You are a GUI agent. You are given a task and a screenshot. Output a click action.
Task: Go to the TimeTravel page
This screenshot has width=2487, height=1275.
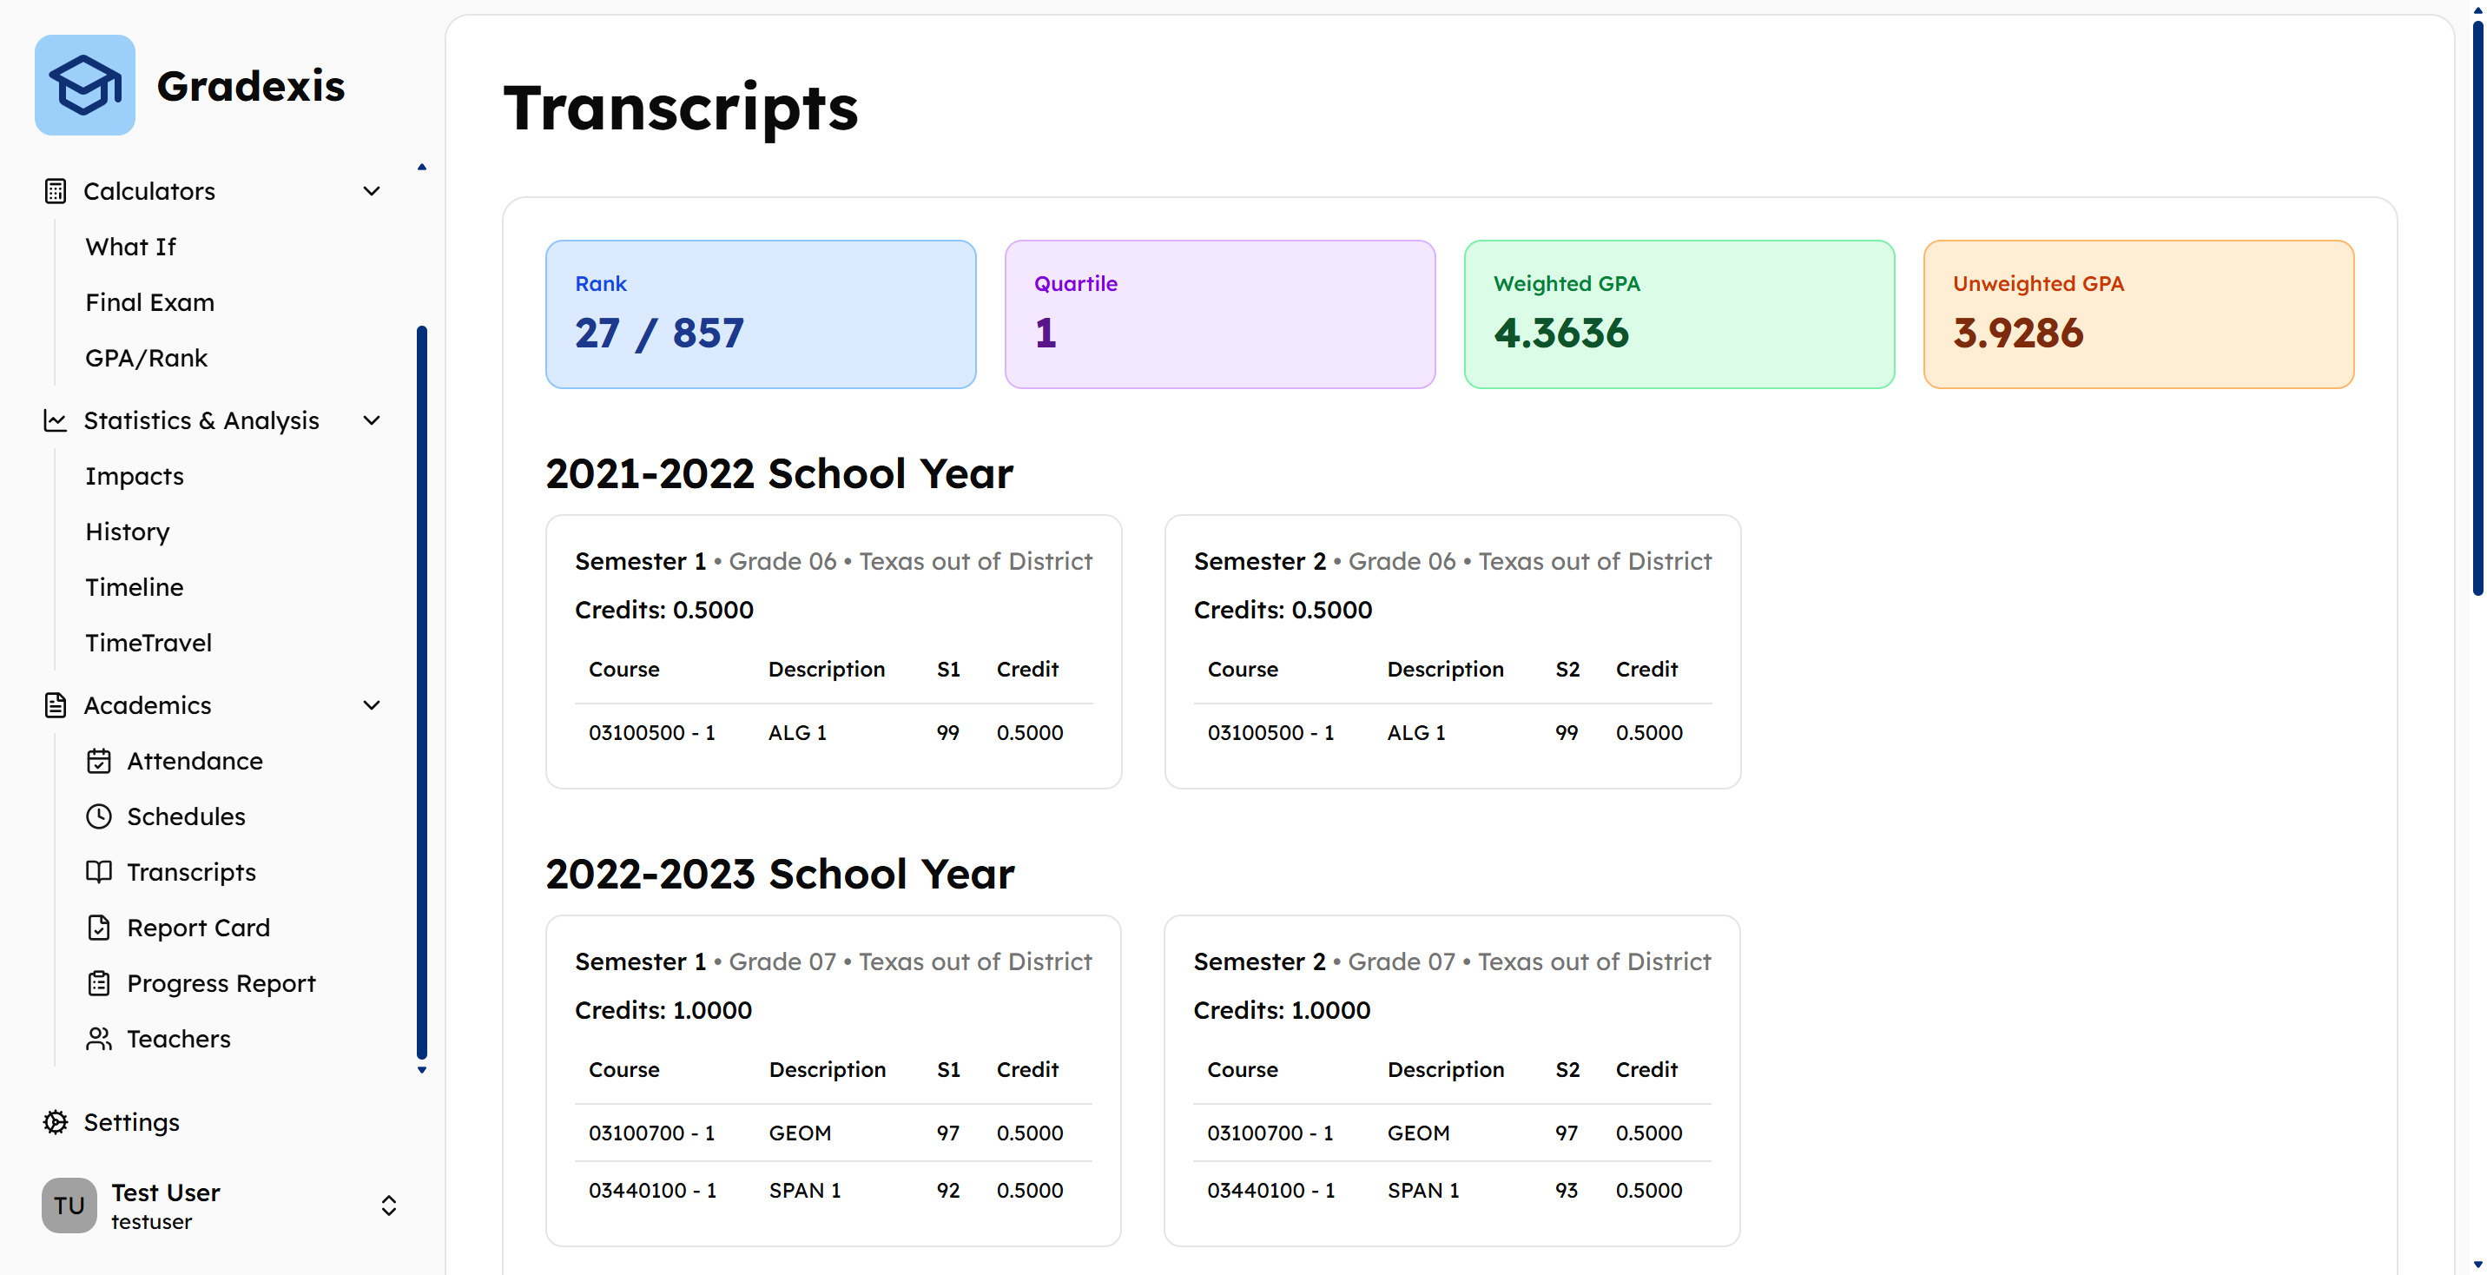pyautogui.click(x=148, y=643)
